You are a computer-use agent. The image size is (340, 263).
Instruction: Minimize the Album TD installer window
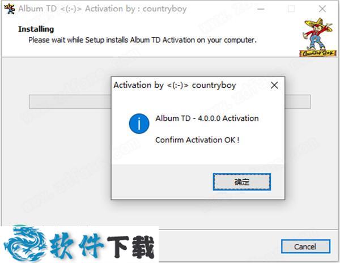pos(261,9)
